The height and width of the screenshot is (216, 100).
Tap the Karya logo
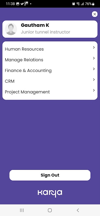coord(50,193)
